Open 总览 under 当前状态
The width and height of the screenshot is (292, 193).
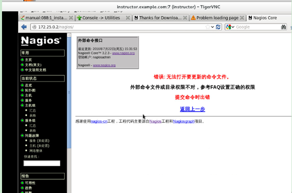[x=28, y=85]
